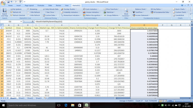
Task: Open the CandleStick chart tool
Action: coord(178,15)
